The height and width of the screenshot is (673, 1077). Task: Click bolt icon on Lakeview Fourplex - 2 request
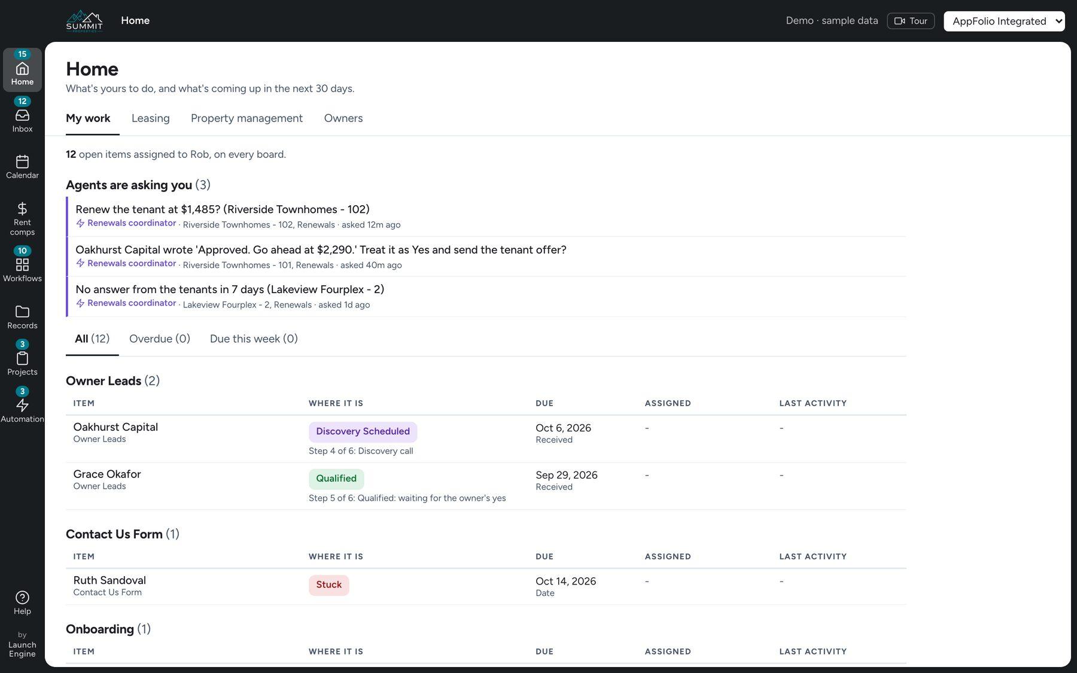(80, 303)
